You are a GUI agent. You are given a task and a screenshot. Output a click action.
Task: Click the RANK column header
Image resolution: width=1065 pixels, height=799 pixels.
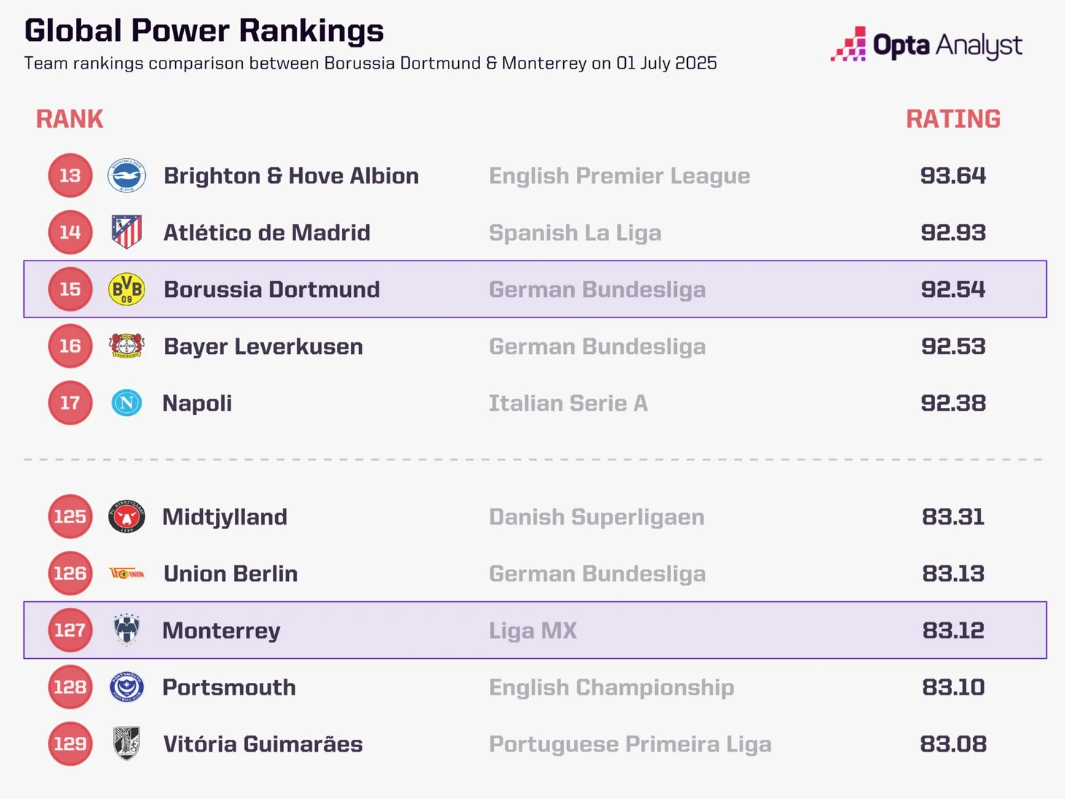coord(70,119)
